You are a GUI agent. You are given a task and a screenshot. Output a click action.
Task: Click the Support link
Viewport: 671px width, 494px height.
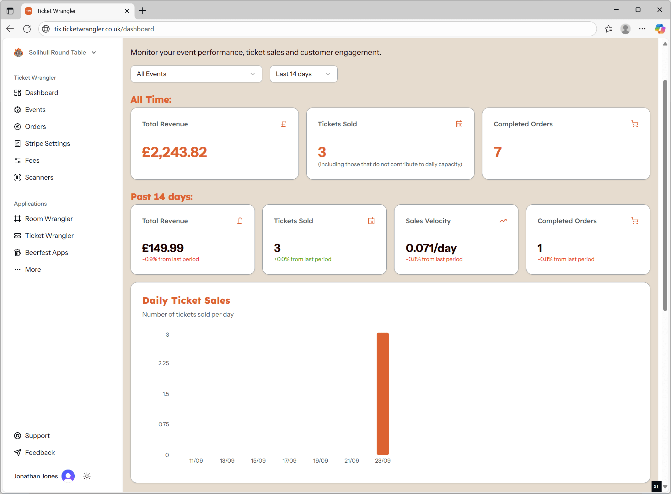[37, 436]
